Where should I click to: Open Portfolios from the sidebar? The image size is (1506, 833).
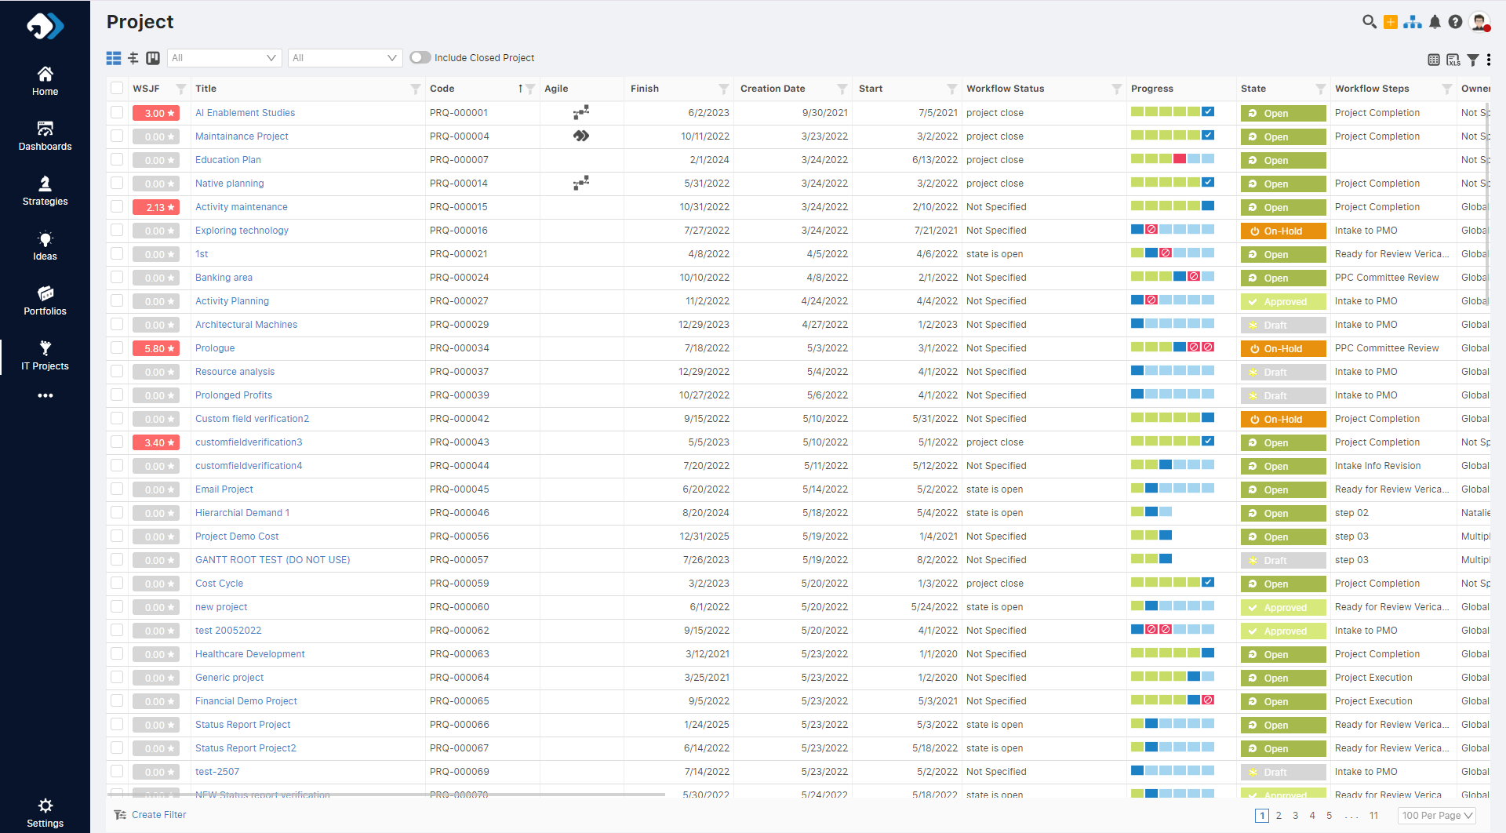(x=45, y=300)
